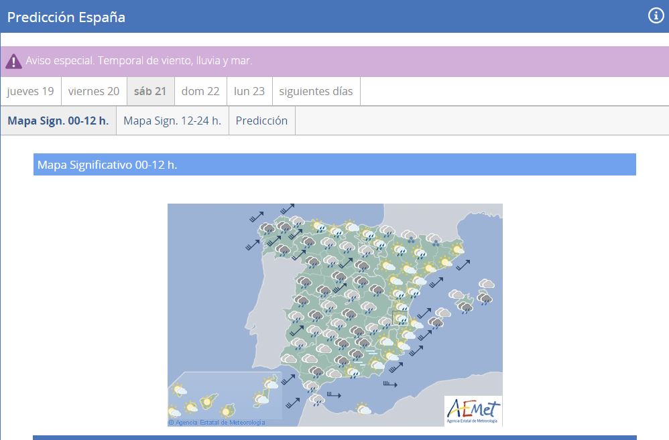
Task: Select the viernes 20 tab
Action: 94,92
